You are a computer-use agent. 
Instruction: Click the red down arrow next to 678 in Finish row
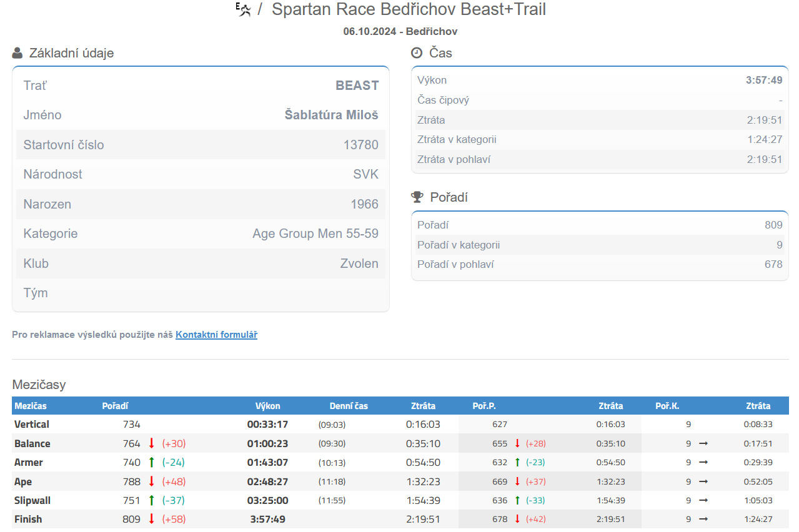pyautogui.click(x=517, y=519)
